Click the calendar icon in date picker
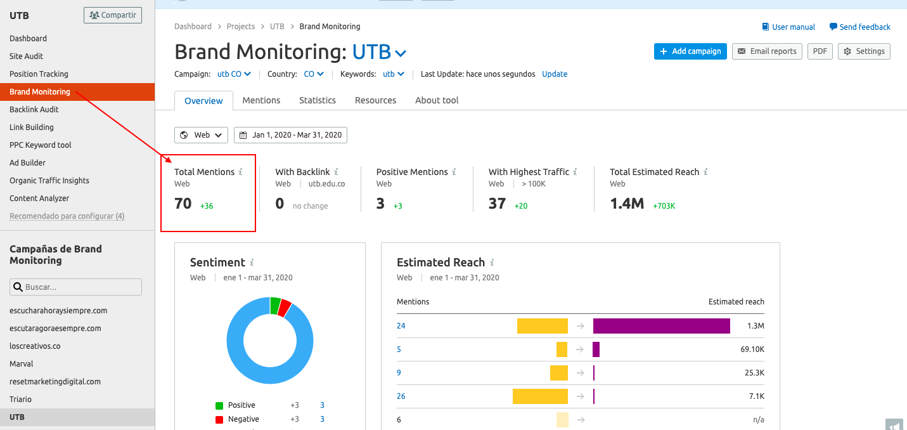 [x=243, y=134]
